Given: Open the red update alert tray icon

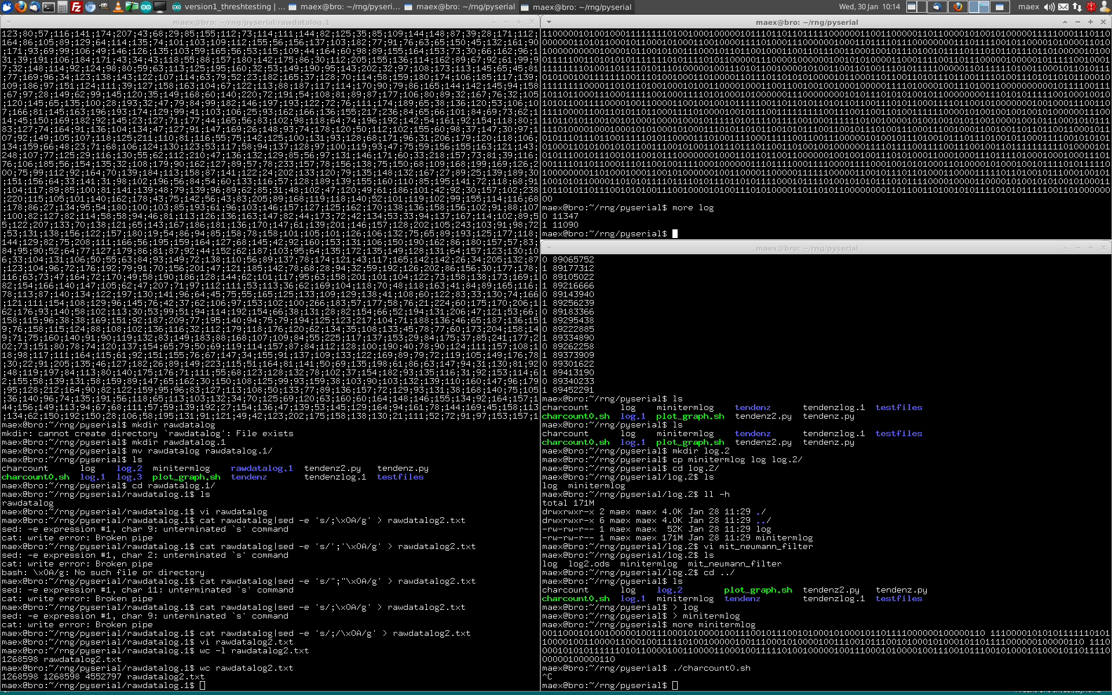Looking at the screenshot, I should pos(1091,7).
